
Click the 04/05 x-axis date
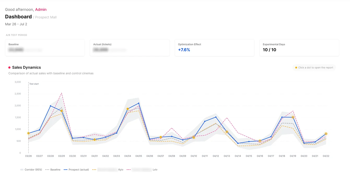coord(139,156)
